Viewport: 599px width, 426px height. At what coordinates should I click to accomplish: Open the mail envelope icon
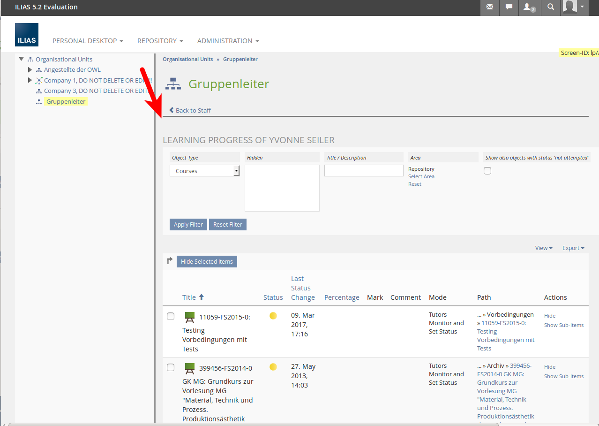point(490,7)
